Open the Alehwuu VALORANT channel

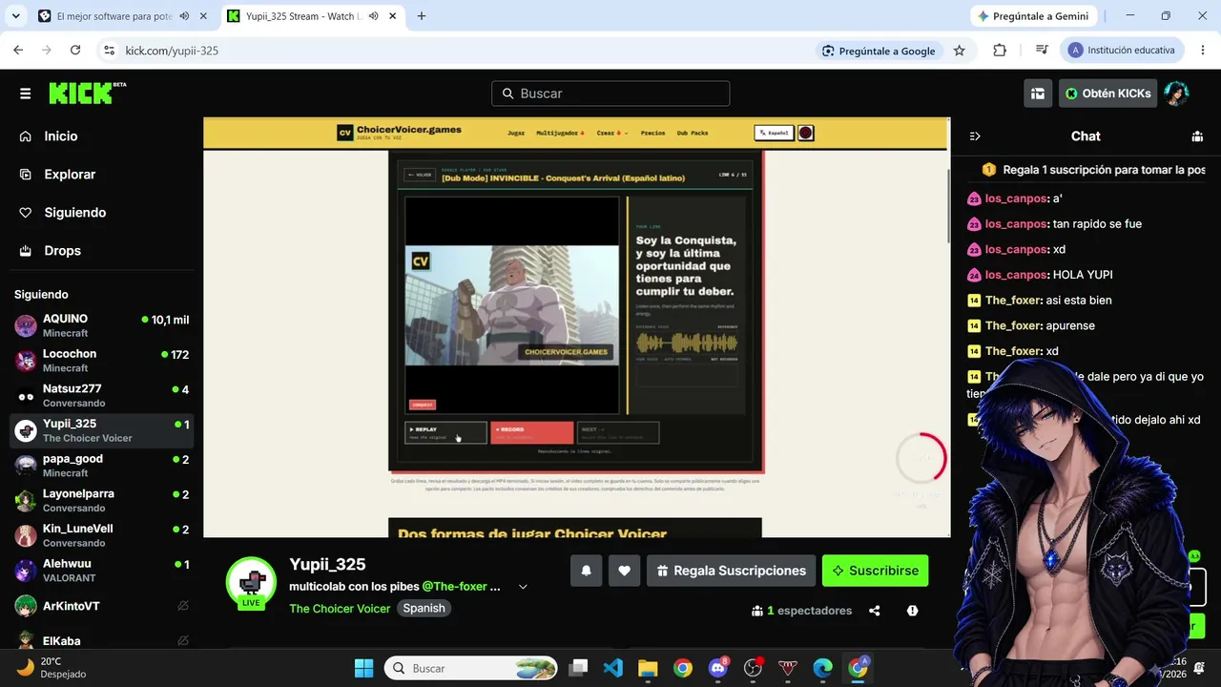click(x=102, y=571)
